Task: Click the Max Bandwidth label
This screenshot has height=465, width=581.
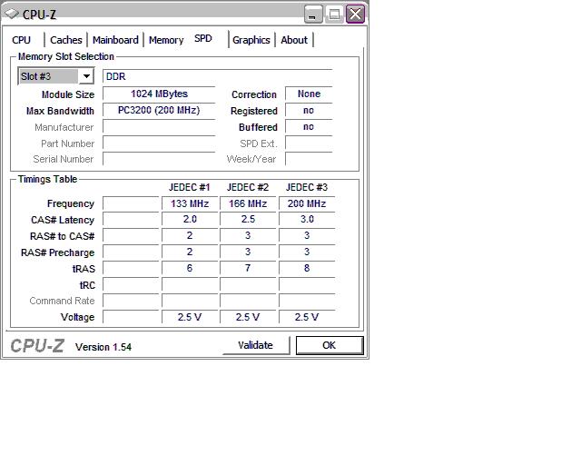Action: click(60, 111)
